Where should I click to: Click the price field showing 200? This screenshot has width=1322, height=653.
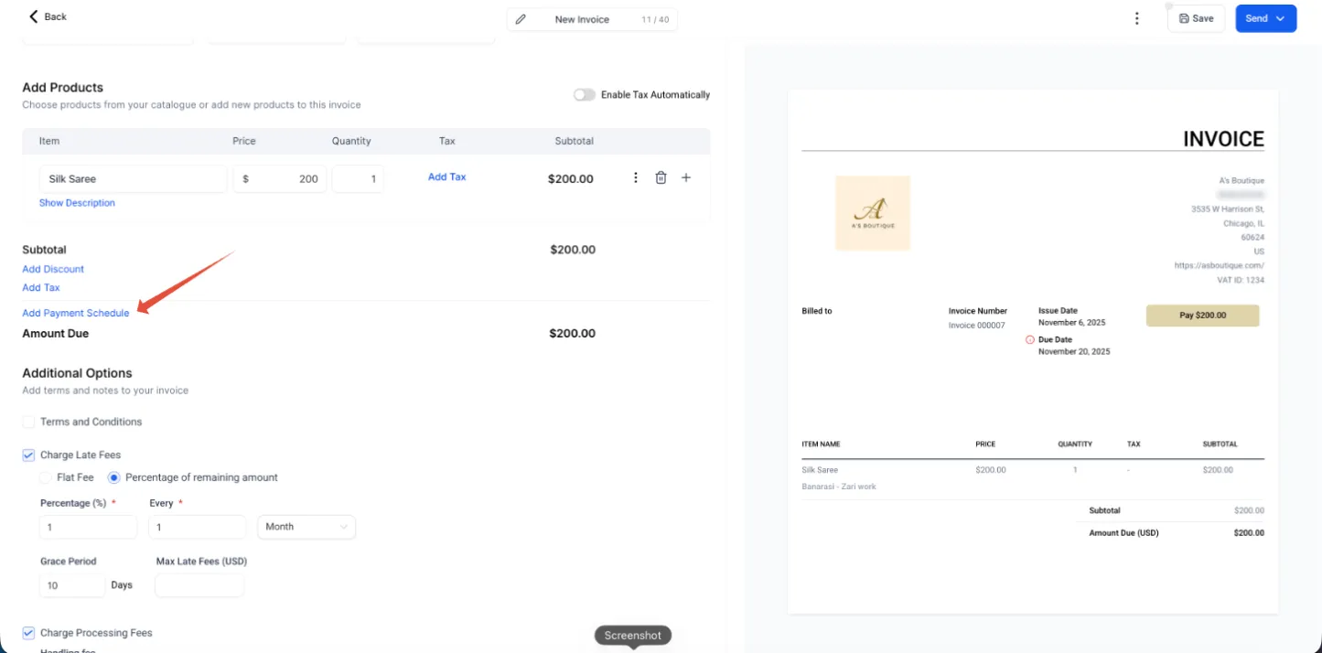click(280, 179)
